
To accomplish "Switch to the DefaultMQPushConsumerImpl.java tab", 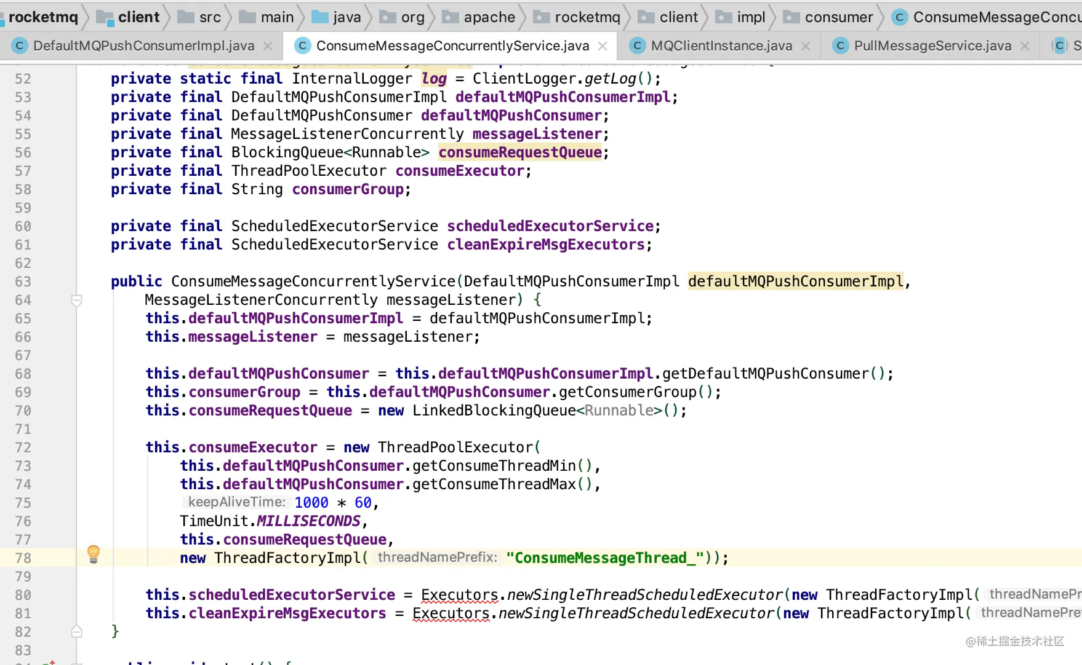I will 143,46.
